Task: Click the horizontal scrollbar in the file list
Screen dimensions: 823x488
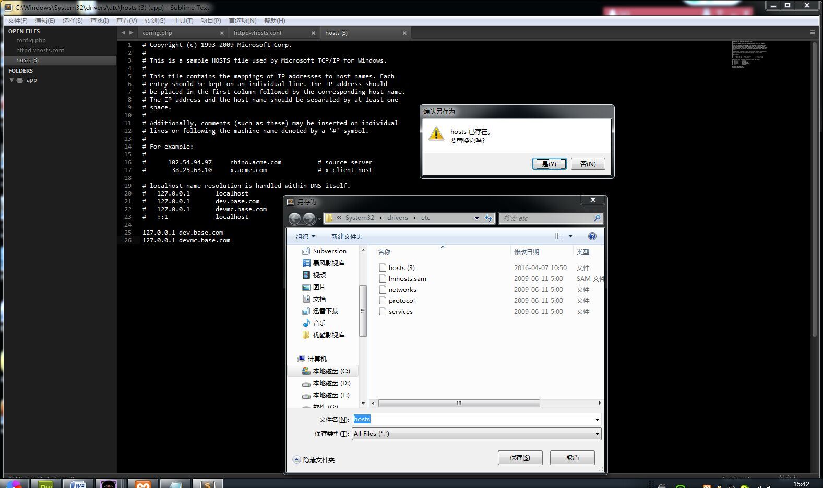Action: 459,403
